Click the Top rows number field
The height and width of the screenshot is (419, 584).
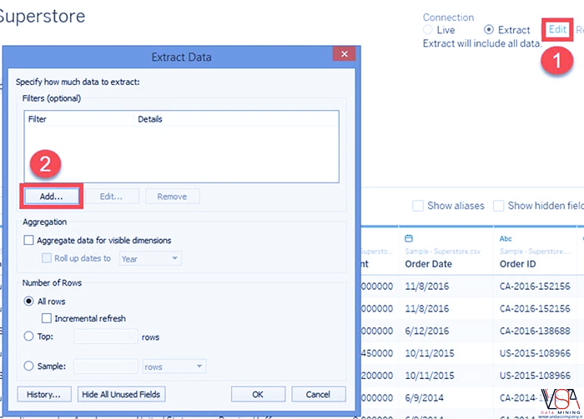[106, 337]
